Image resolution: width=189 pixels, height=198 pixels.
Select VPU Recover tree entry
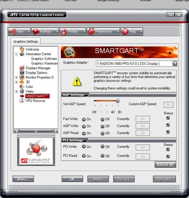coord(35,101)
